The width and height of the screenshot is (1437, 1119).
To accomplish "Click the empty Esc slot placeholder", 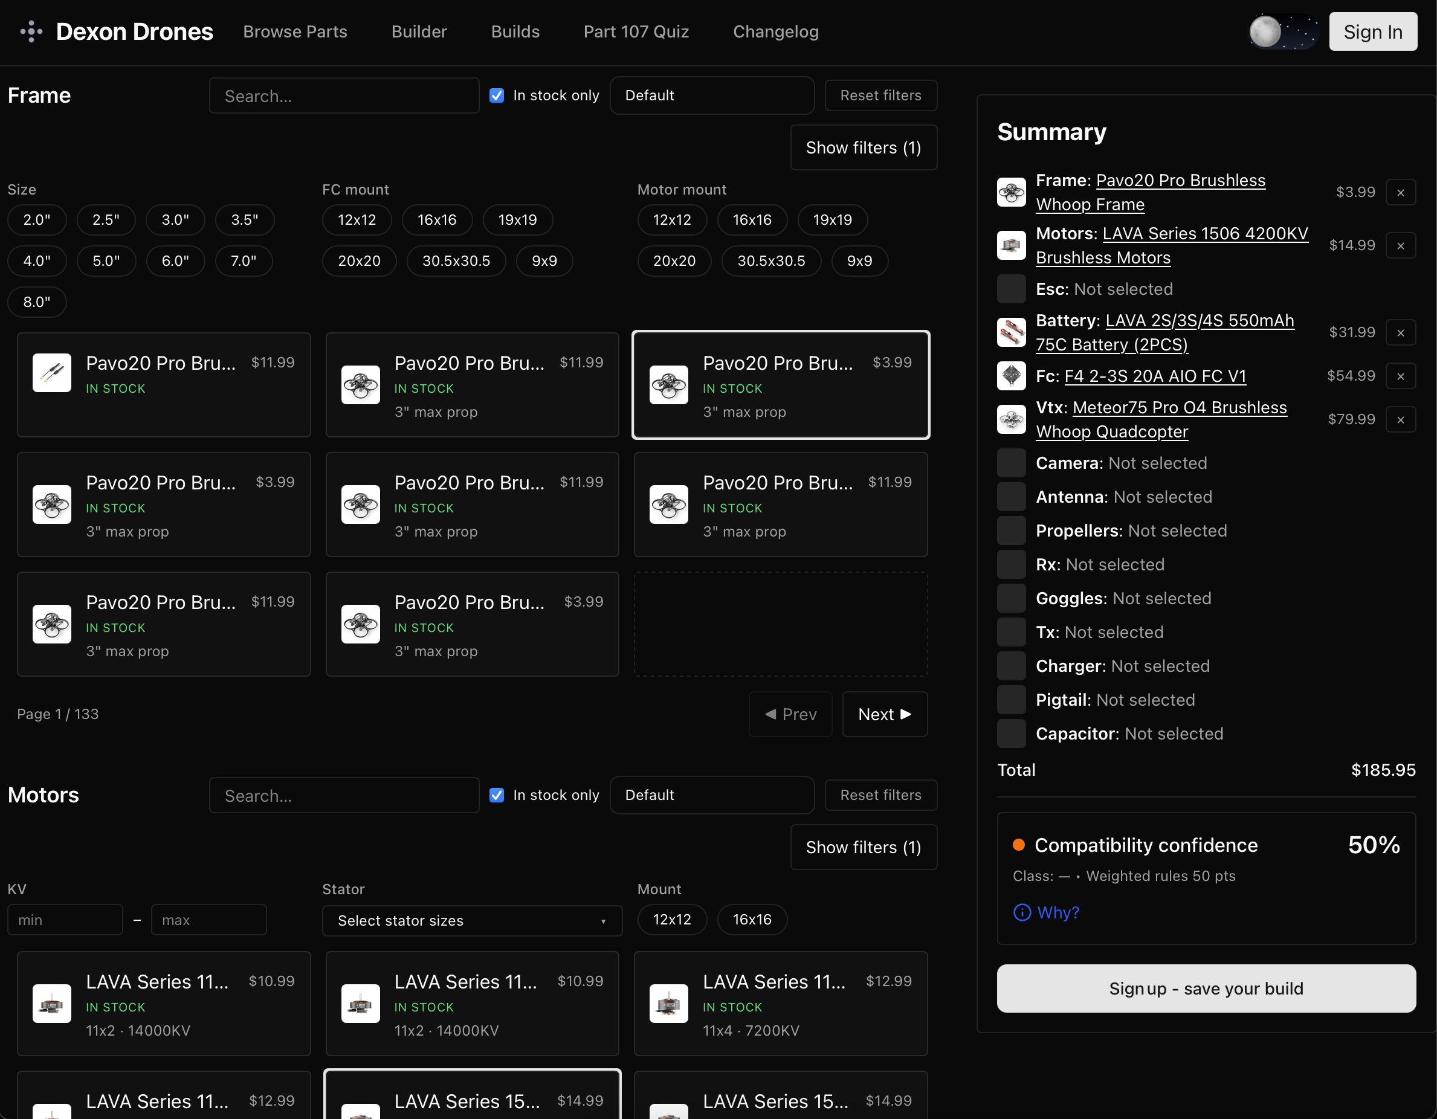I will tap(1012, 289).
